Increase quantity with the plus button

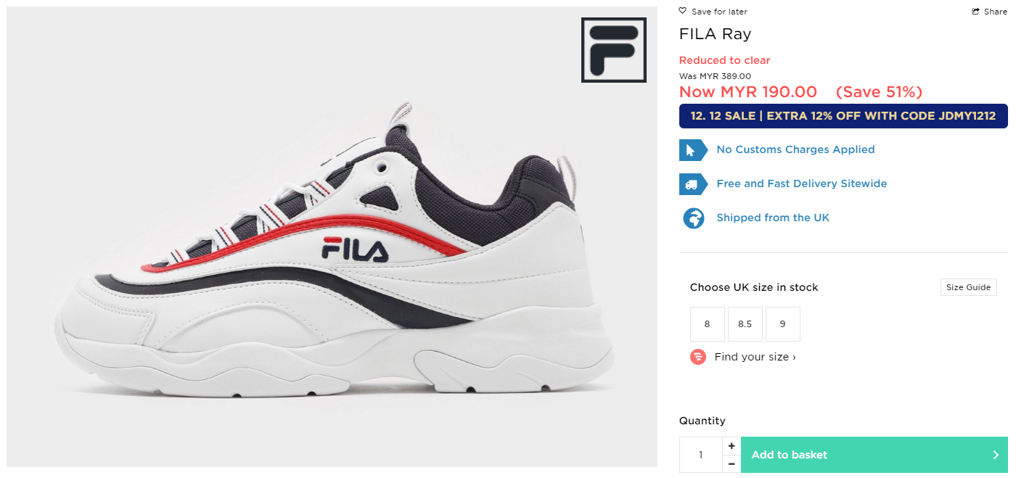[732, 445]
